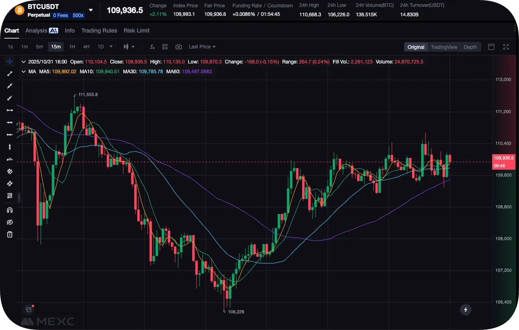Open the Analysis tab
Viewport: 519px width, 330px height.
[36, 31]
